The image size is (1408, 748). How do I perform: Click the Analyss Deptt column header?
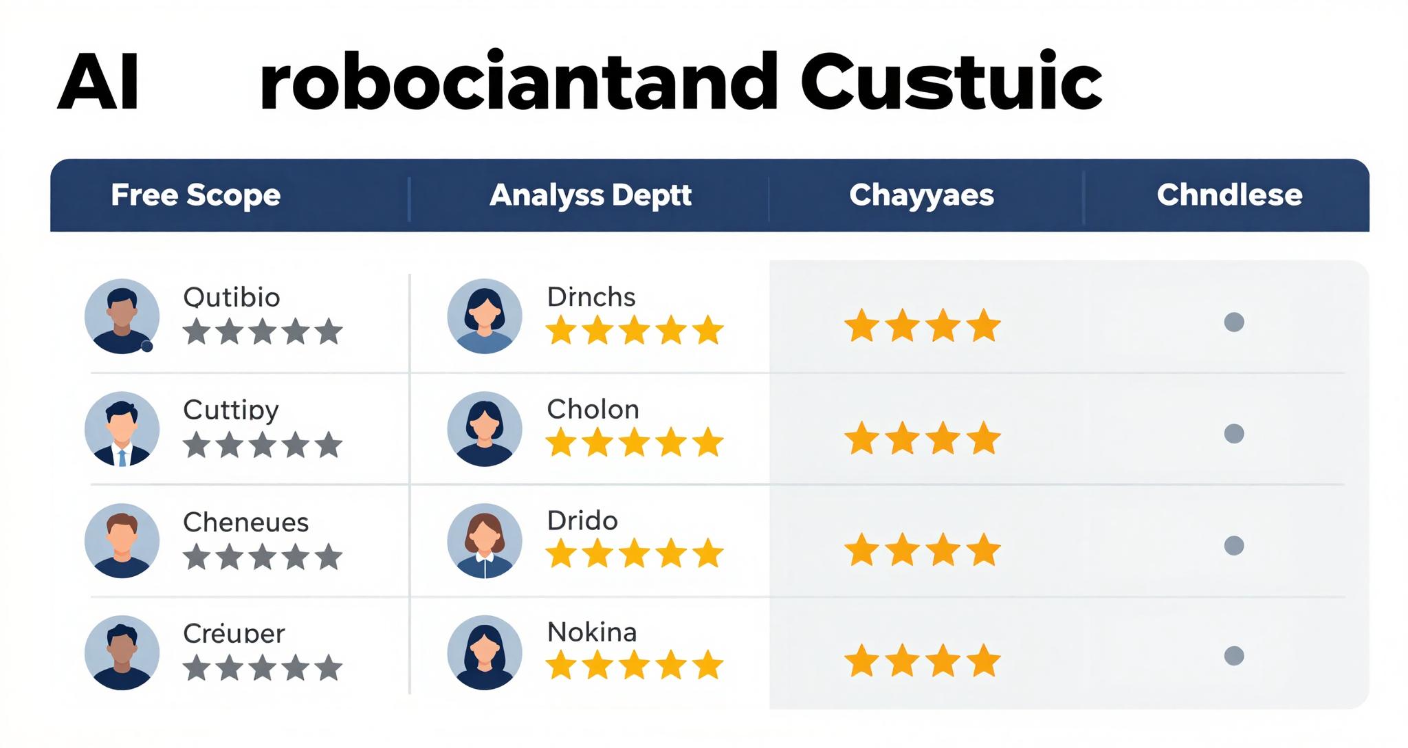point(590,195)
